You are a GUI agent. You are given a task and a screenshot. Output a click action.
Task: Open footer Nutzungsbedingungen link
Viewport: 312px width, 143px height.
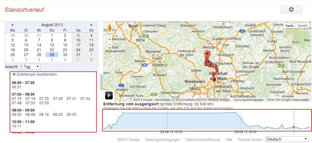[162, 140]
